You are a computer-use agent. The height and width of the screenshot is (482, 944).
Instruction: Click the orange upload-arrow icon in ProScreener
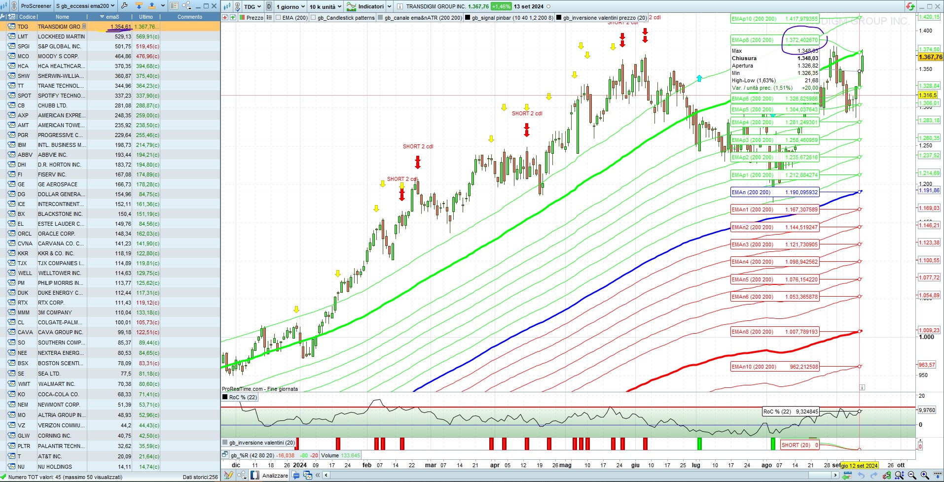click(x=151, y=6)
